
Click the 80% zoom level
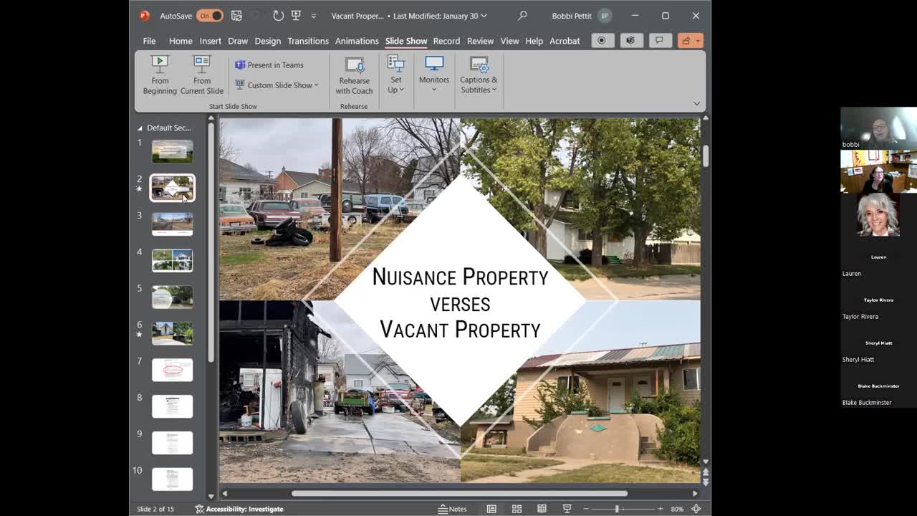click(677, 509)
